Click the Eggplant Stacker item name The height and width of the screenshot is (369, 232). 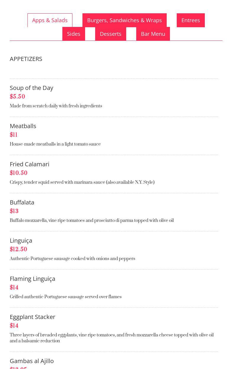click(33, 317)
